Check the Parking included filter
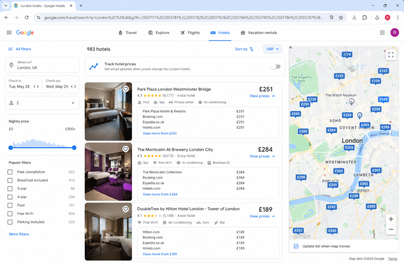 click(10, 222)
